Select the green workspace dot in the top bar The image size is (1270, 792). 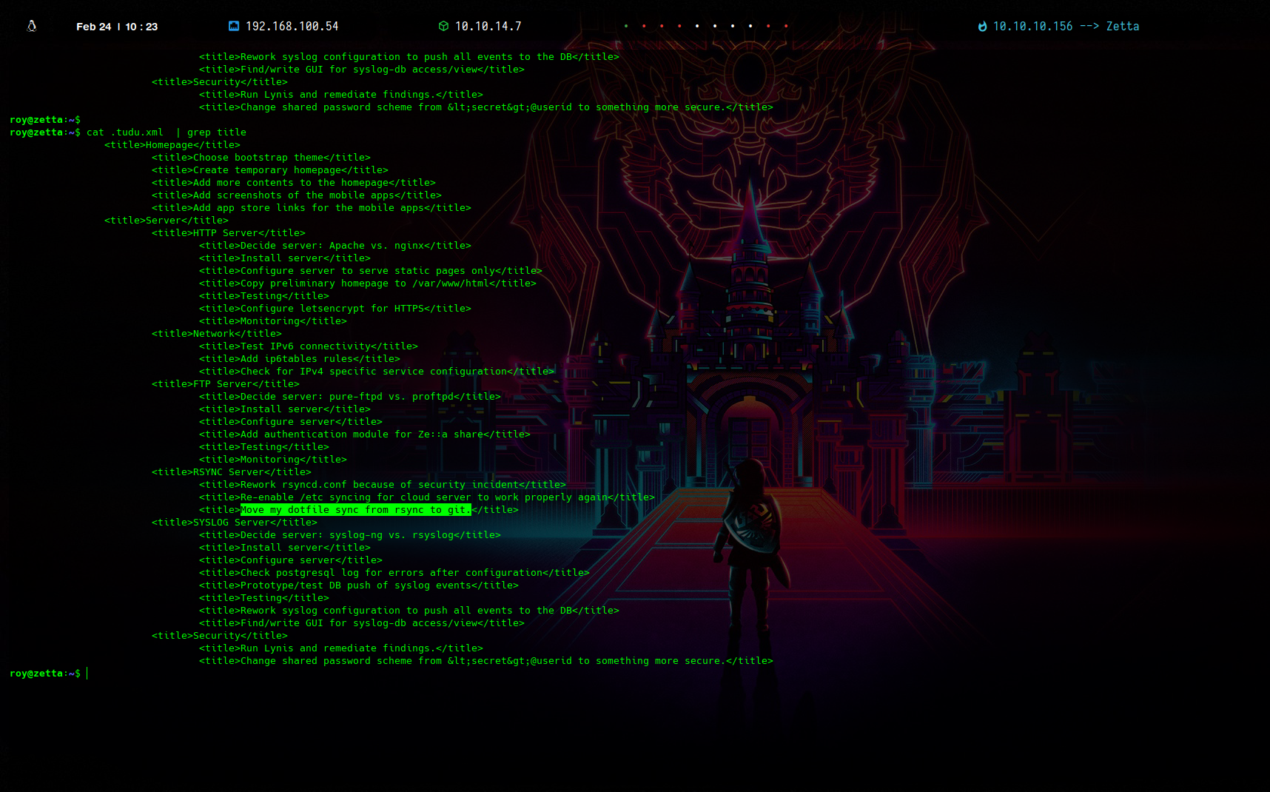626,26
